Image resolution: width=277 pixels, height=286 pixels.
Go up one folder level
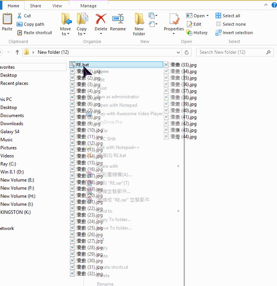17,52
